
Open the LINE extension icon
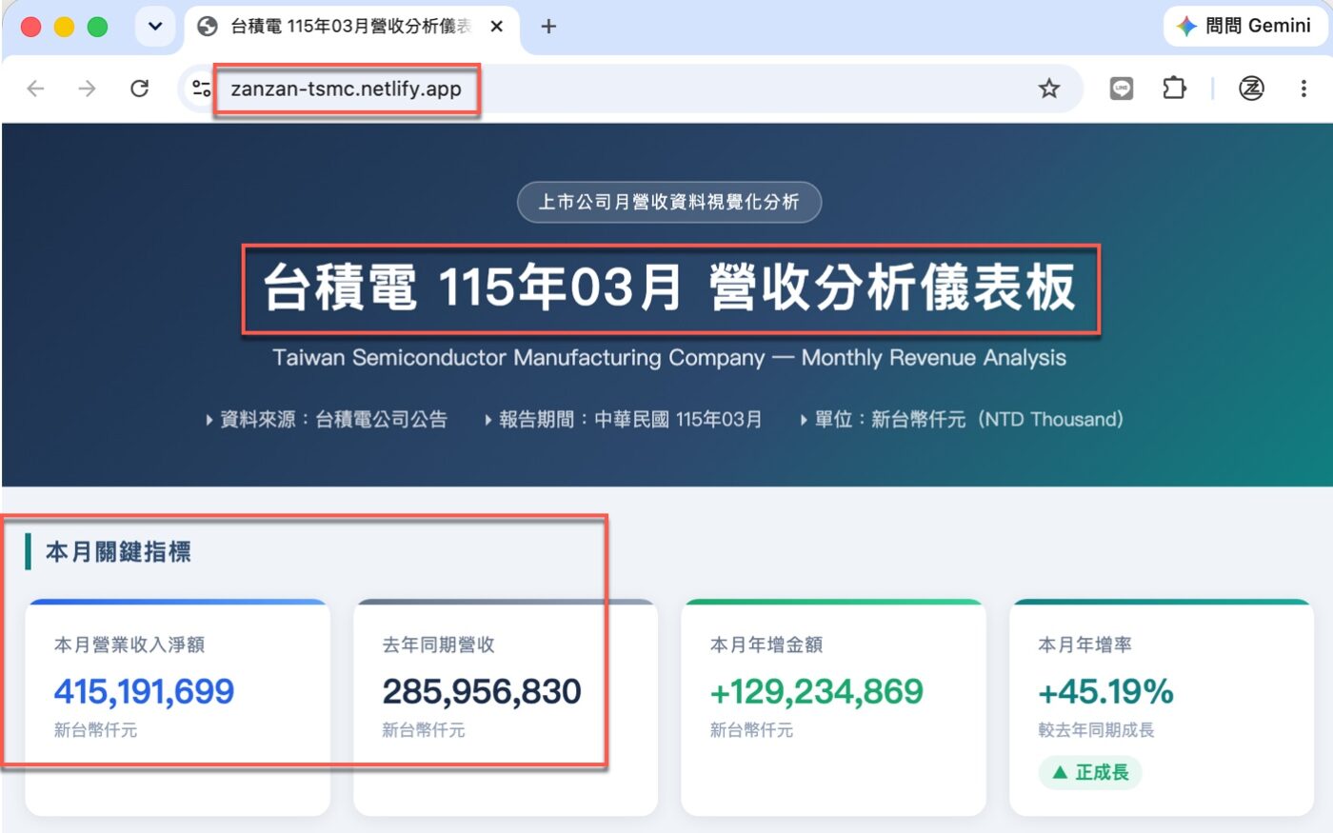(x=1122, y=89)
